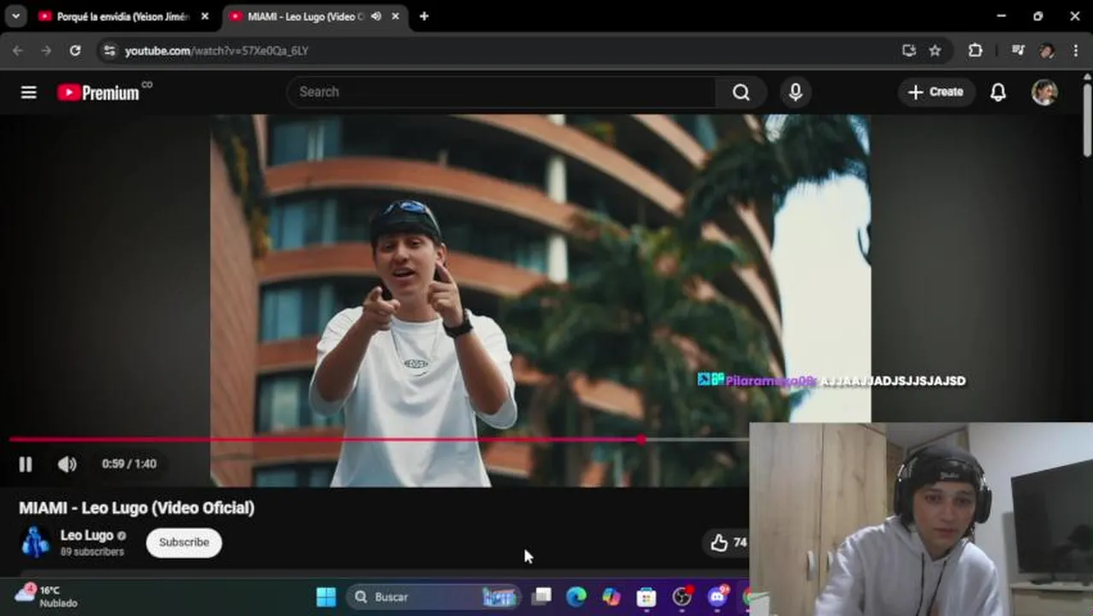
Task: Start voice search with the microphone
Action: [795, 92]
